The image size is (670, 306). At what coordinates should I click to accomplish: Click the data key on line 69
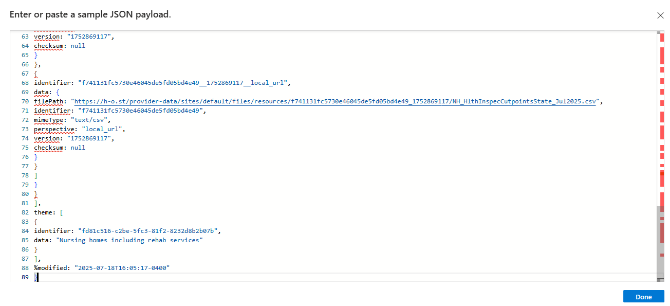pyautogui.click(x=41, y=92)
